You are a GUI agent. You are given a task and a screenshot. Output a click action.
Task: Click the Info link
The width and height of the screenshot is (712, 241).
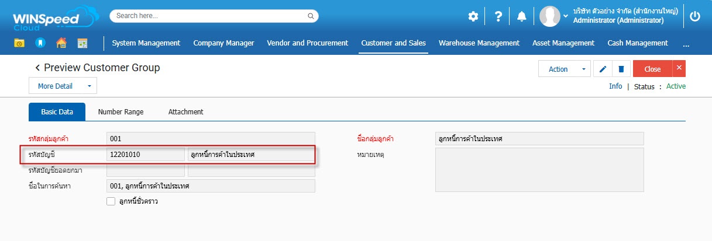click(615, 86)
